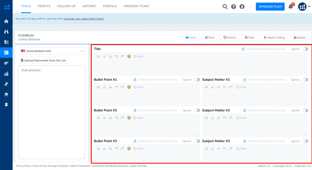Click the Home icon in left sidebar
Screen dimensions: 312x170
(x=6, y=21)
